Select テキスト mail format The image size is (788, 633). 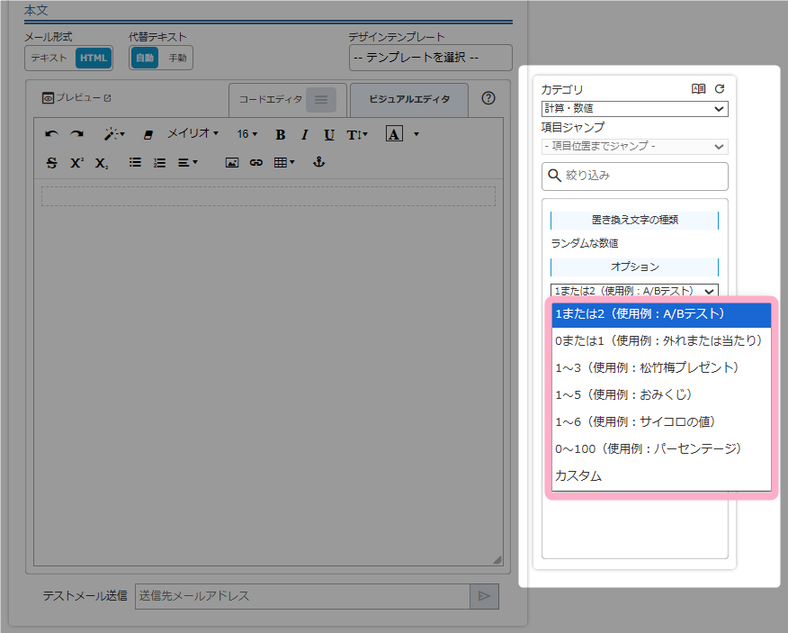pos(49,58)
